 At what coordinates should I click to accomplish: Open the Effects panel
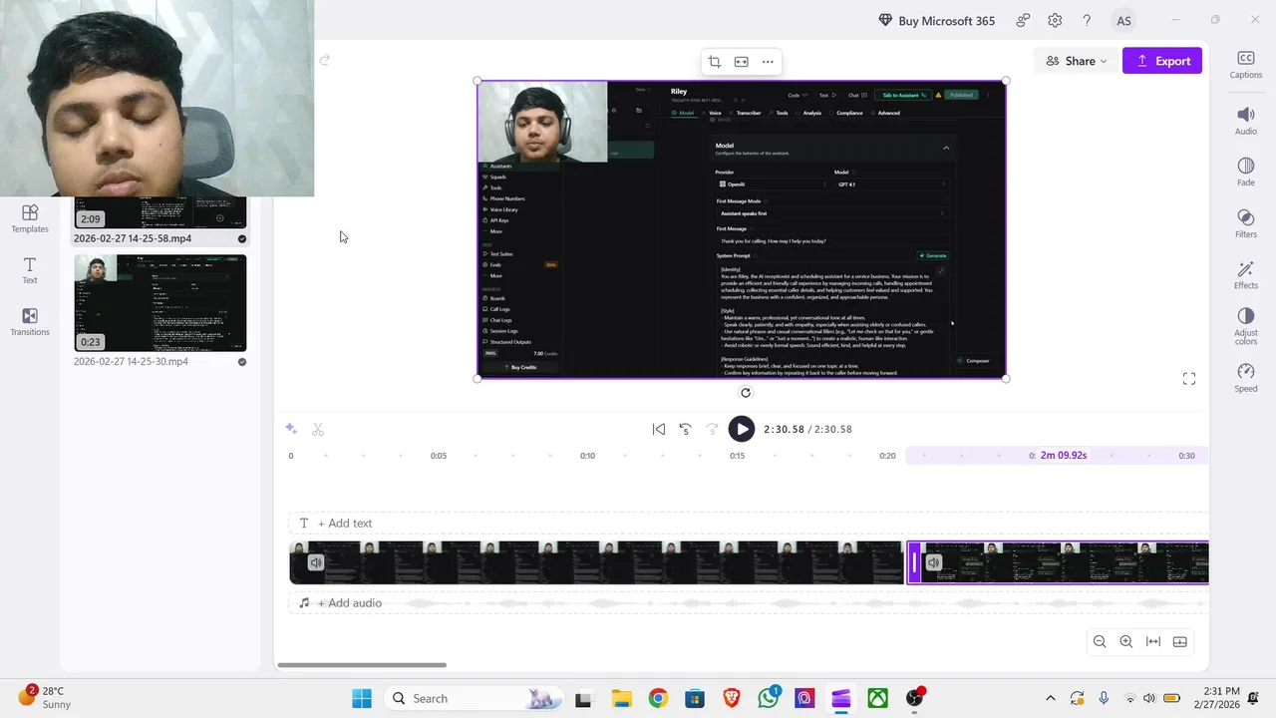tap(1245, 276)
